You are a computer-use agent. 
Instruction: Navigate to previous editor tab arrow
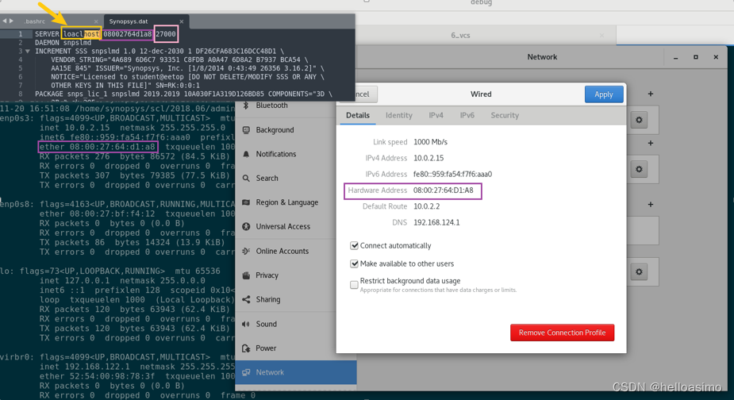tap(4, 21)
